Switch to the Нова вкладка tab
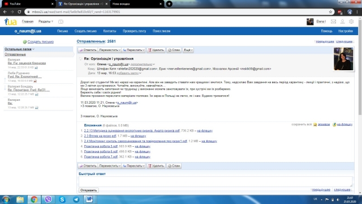 tap(137, 4)
